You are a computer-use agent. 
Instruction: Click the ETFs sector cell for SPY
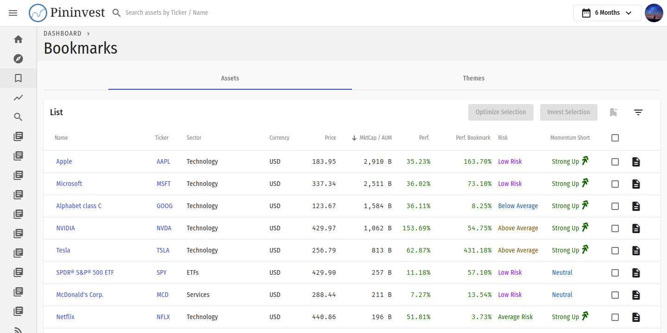(x=193, y=272)
